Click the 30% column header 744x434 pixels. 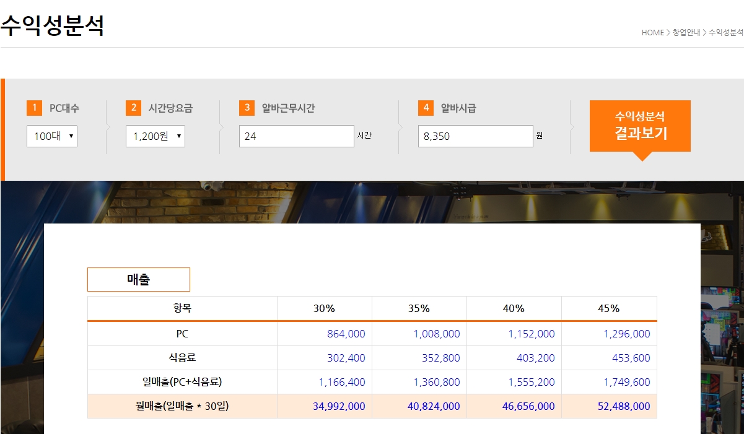click(x=324, y=308)
